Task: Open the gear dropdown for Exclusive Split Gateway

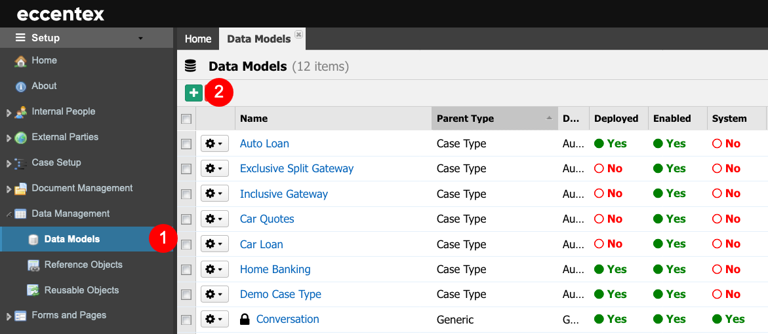Action: click(x=214, y=169)
